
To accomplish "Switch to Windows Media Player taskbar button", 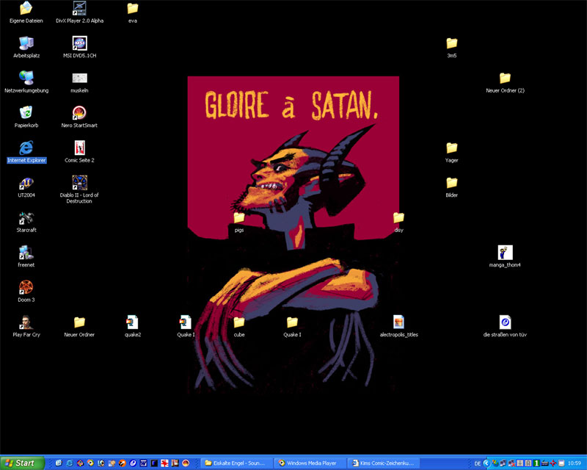I will (310, 463).
